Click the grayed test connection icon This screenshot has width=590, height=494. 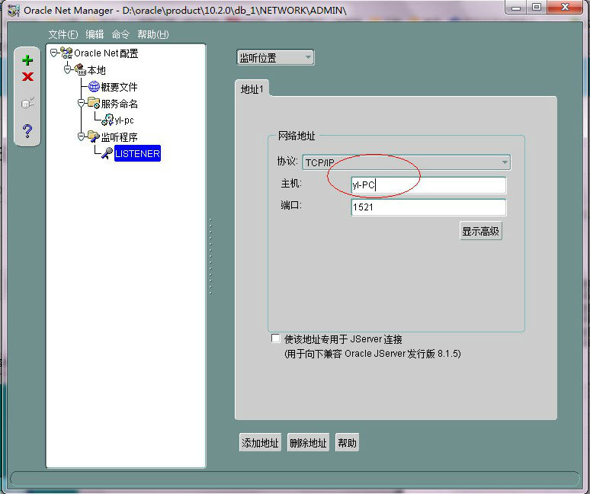click(x=28, y=103)
